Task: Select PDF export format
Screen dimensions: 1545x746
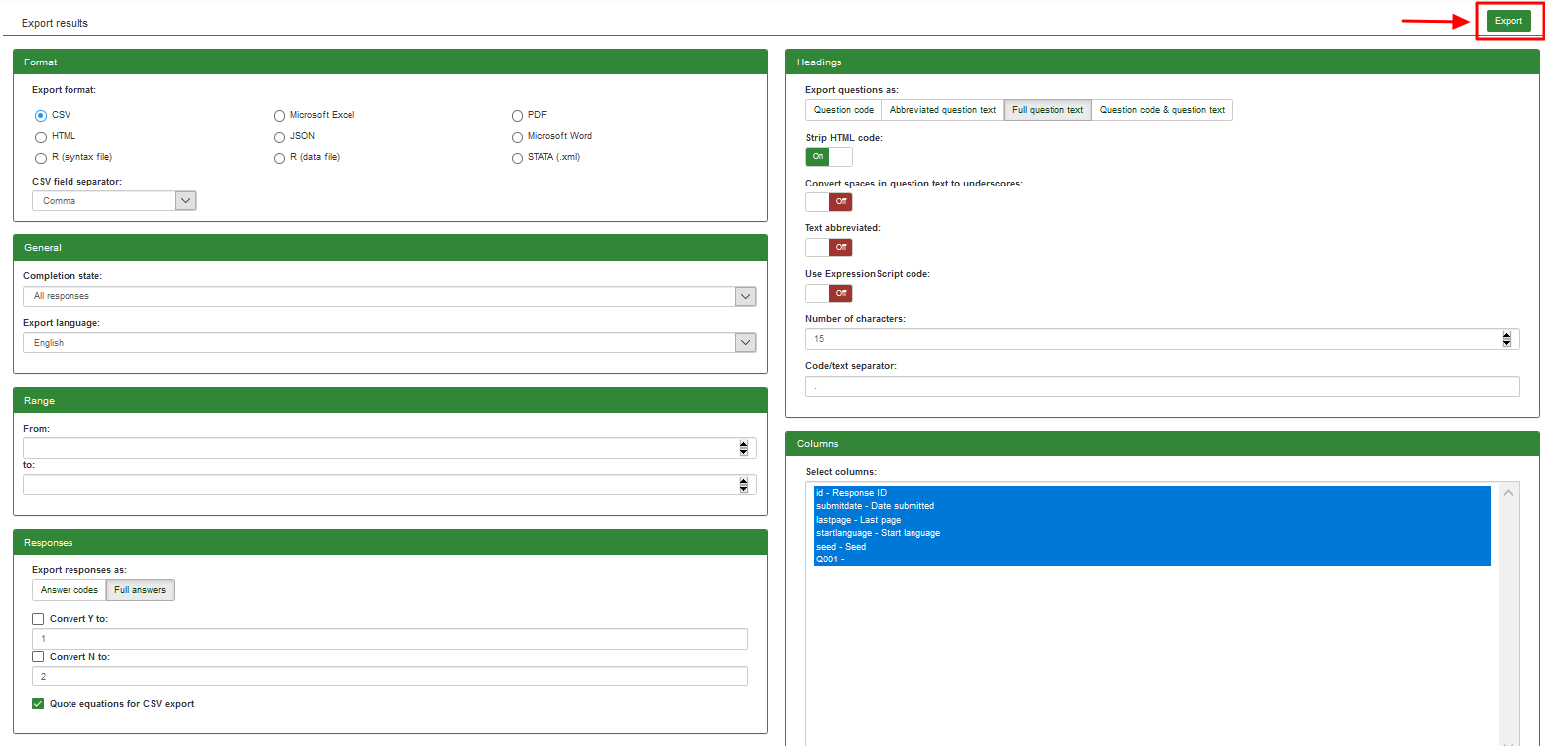Action: pos(517,116)
